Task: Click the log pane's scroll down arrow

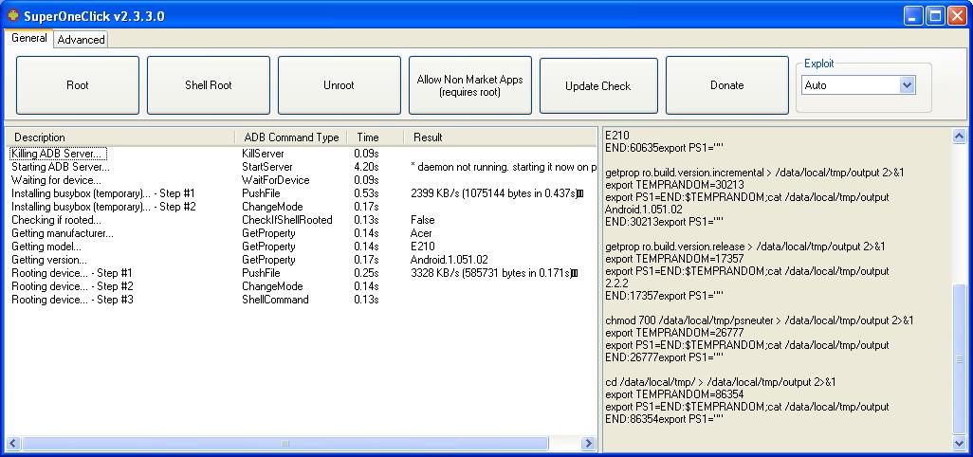Action: tap(960, 444)
